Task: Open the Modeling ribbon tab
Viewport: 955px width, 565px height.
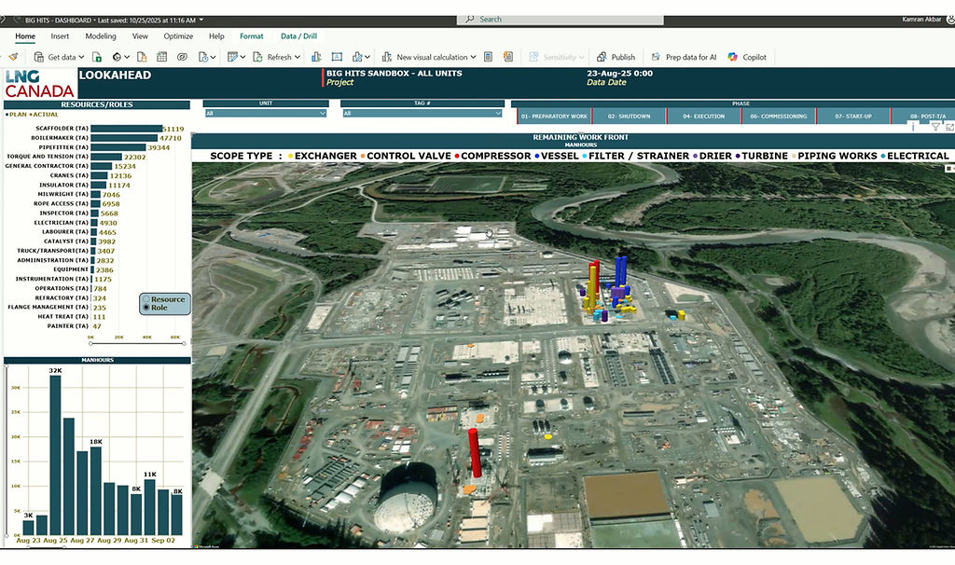Action: tap(101, 36)
